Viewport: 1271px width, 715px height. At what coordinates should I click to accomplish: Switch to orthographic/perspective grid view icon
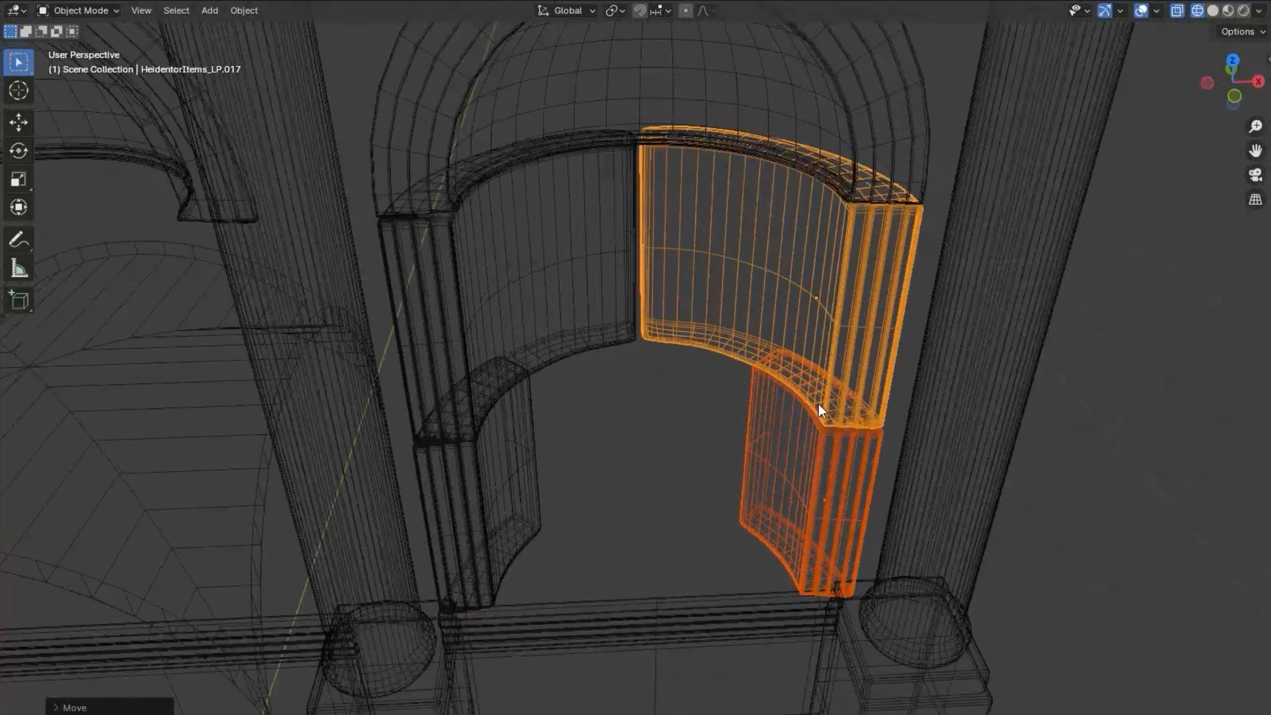click(x=1255, y=200)
